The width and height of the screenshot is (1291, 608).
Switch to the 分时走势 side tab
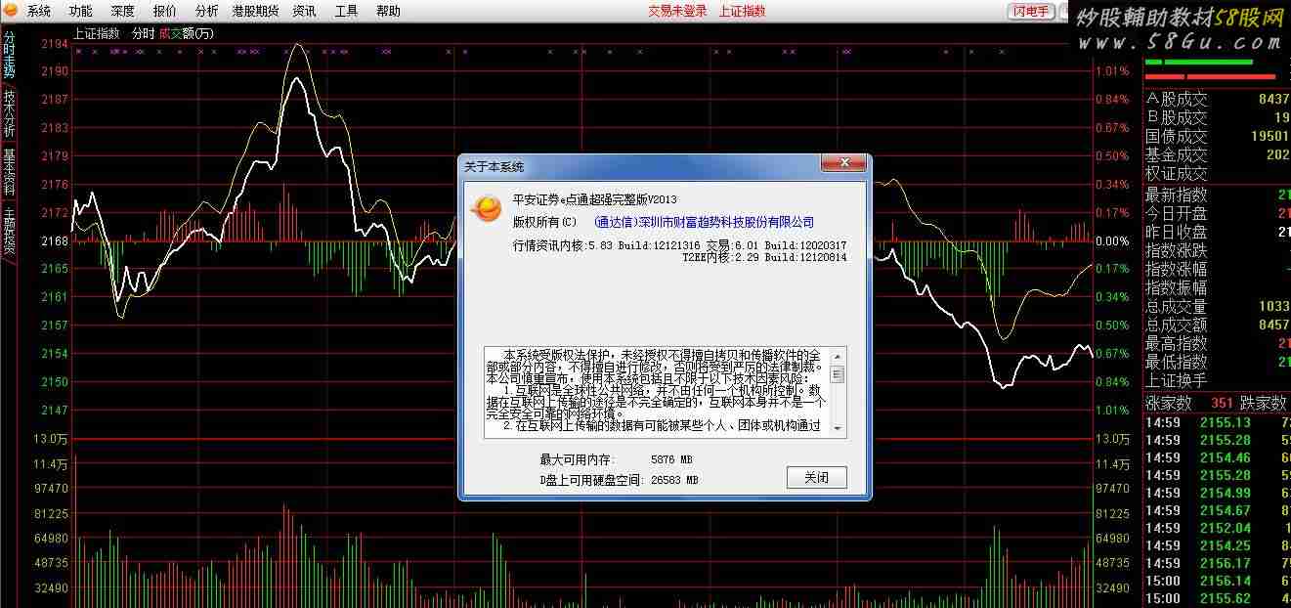click(9, 56)
